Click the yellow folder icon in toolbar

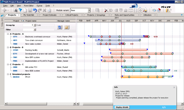[168, 10]
